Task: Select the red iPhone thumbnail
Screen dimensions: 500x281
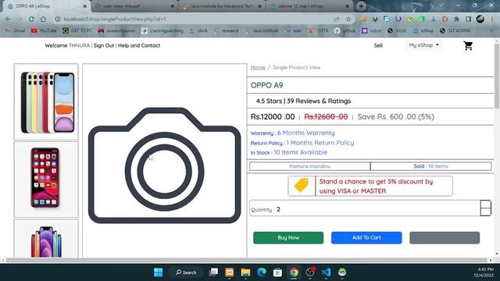Action: (x=46, y=180)
